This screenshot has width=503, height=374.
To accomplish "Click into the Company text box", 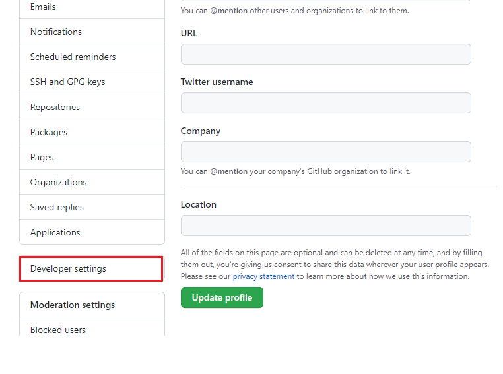I will (x=326, y=152).
